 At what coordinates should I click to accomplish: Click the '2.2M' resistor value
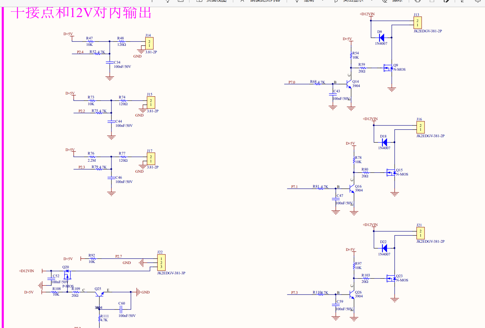pyautogui.click(x=92, y=160)
